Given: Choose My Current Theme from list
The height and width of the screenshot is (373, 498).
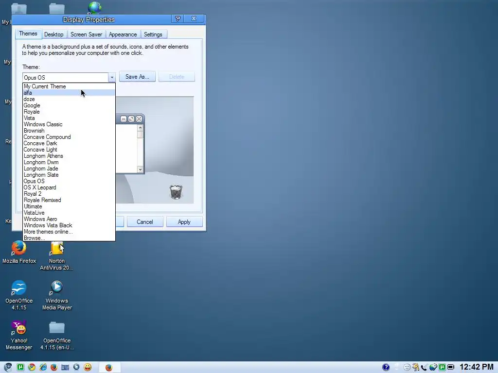Looking at the screenshot, I should (x=69, y=86).
